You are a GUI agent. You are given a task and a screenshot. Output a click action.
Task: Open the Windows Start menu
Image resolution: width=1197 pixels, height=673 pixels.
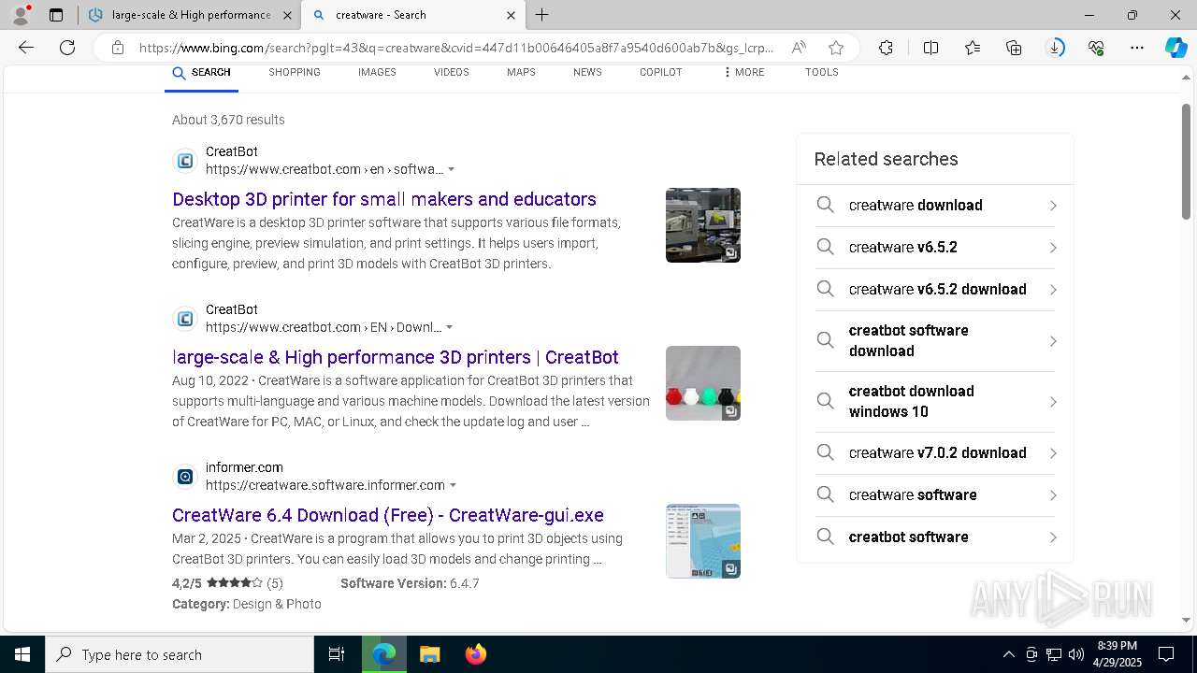click(x=22, y=654)
